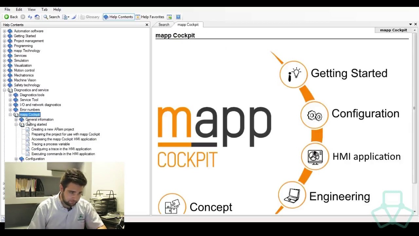Click the Error numbers book icon
Image resolution: width=419 pixels, height=236 pixels.
[16, 110]
